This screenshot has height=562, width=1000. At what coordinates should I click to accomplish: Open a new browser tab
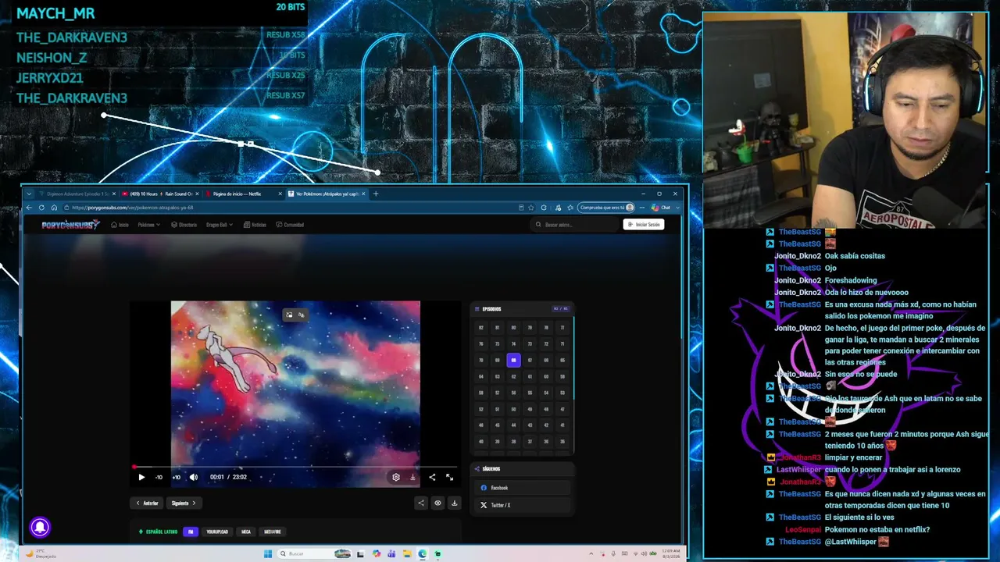(x=375, y=194)
